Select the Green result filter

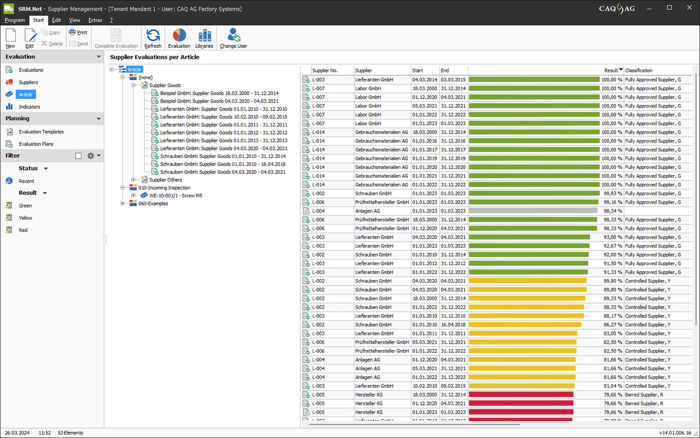pos(25,206)
